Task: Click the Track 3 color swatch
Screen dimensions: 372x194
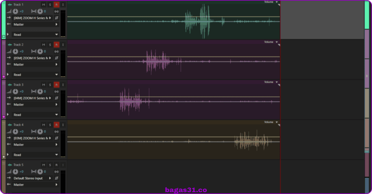Action: coord(4,117)
